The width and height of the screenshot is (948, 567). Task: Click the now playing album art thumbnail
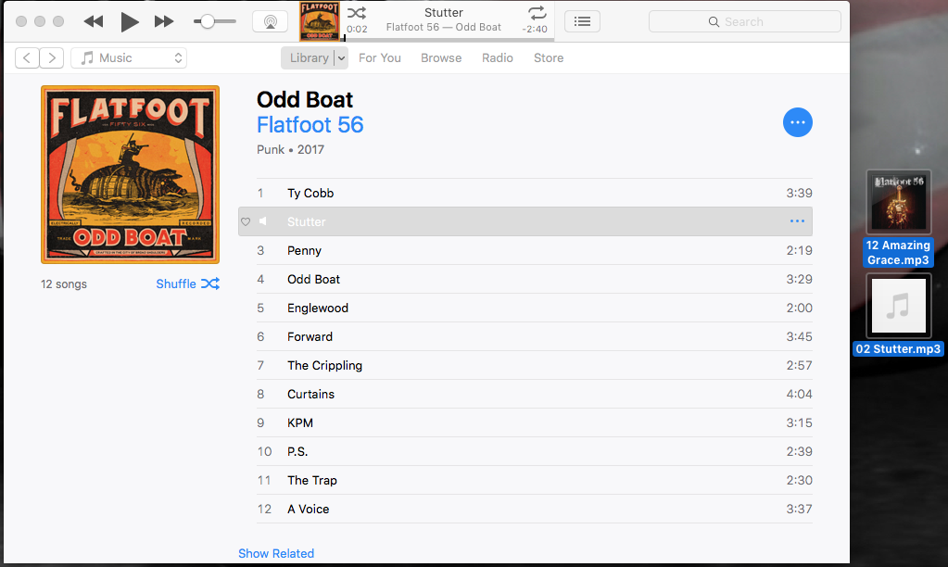pos(320,21)
